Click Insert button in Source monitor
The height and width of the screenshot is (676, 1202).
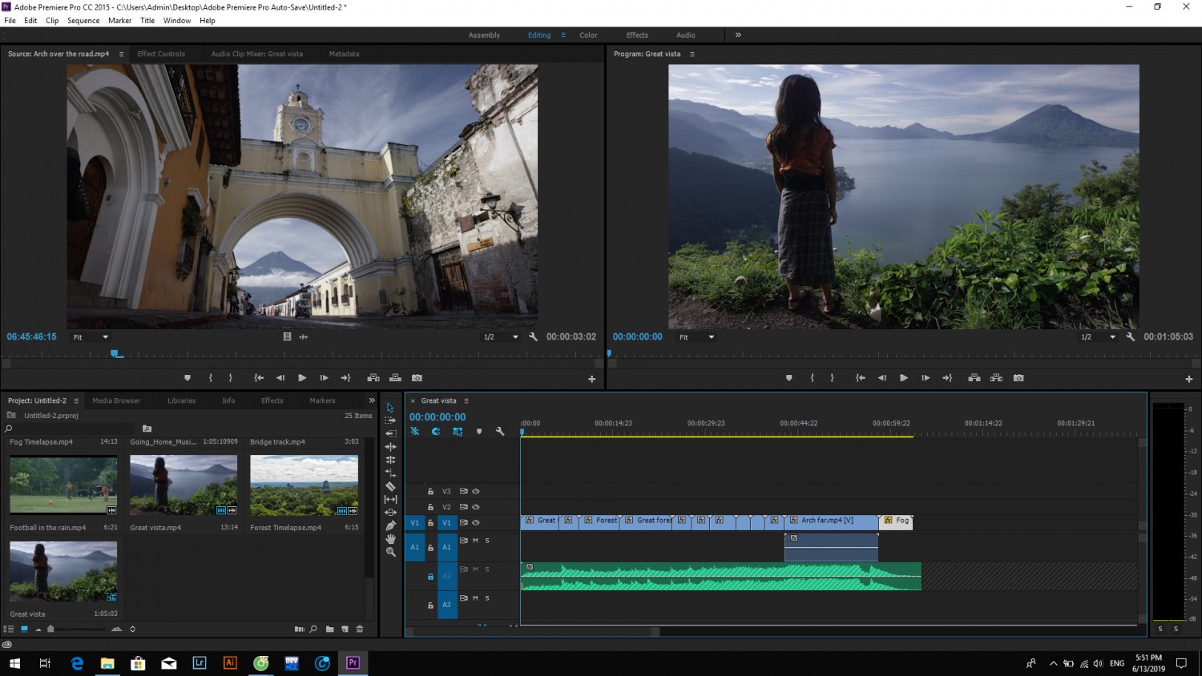pos(373,378)
